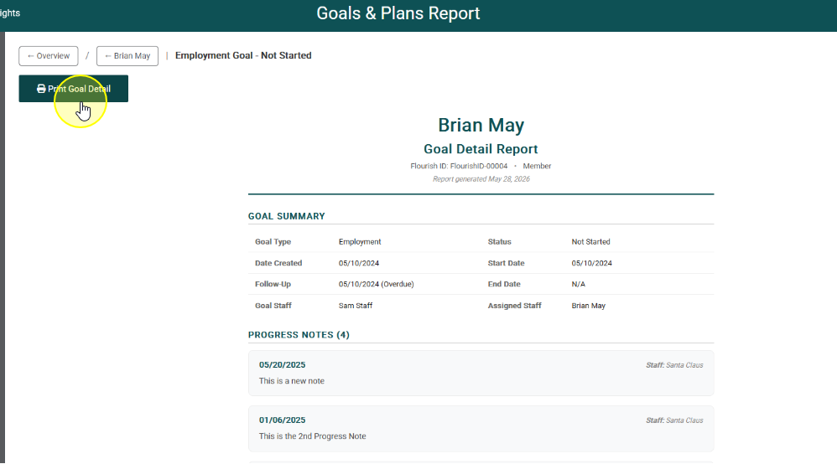Click the GOAL SUMMARY section heading
837x464 pixels.
click(287, 216)
